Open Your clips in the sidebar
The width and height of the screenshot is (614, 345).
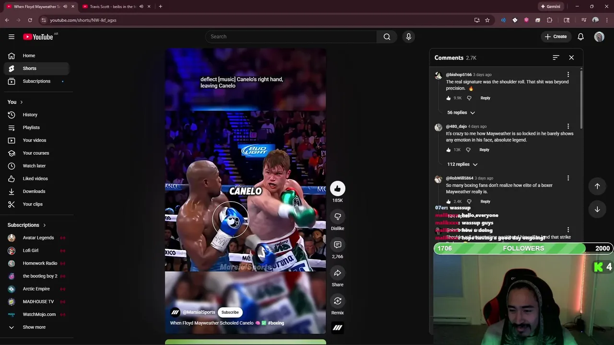36,204
